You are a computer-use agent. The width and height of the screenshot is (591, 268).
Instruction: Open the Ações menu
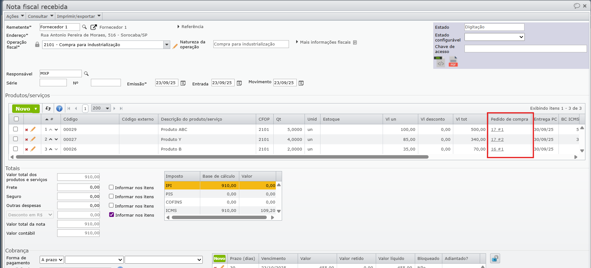15,16
